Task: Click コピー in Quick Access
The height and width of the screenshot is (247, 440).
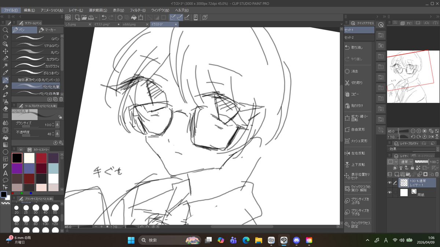Action: pos(358,94)
